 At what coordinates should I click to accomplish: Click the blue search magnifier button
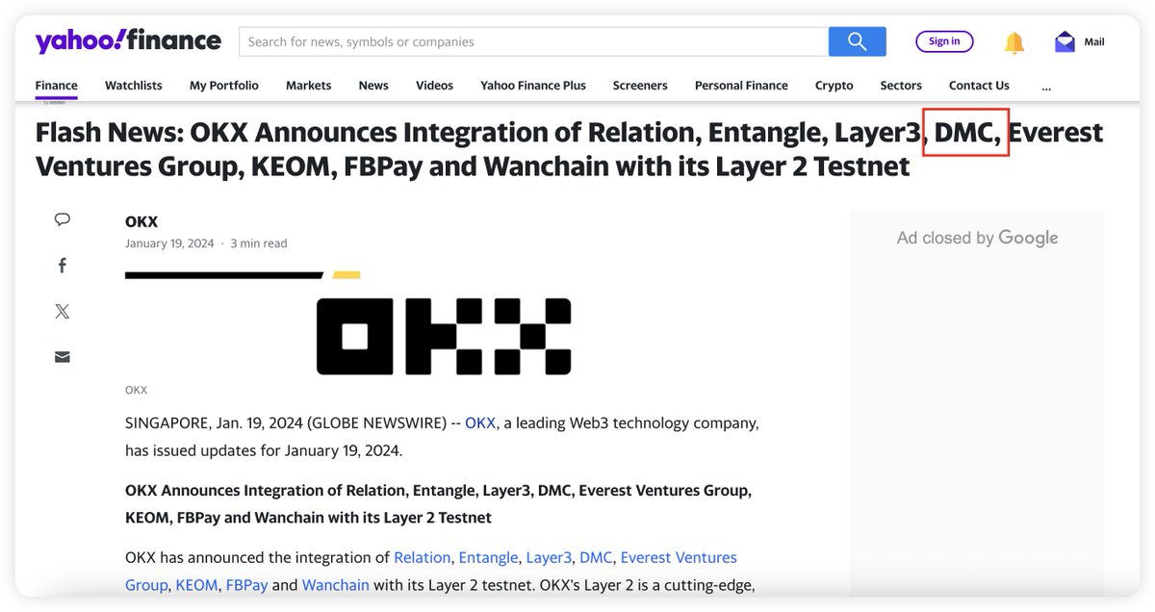tap(856, 41)
